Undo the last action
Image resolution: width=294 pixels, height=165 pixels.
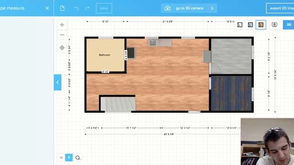(x=76, y=8)
